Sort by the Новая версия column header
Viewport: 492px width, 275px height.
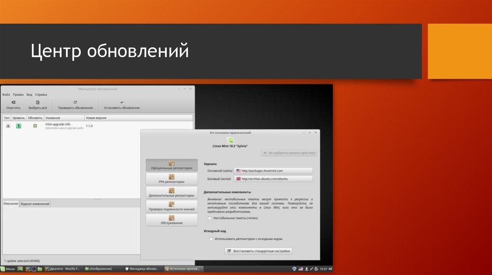[138, 118]
